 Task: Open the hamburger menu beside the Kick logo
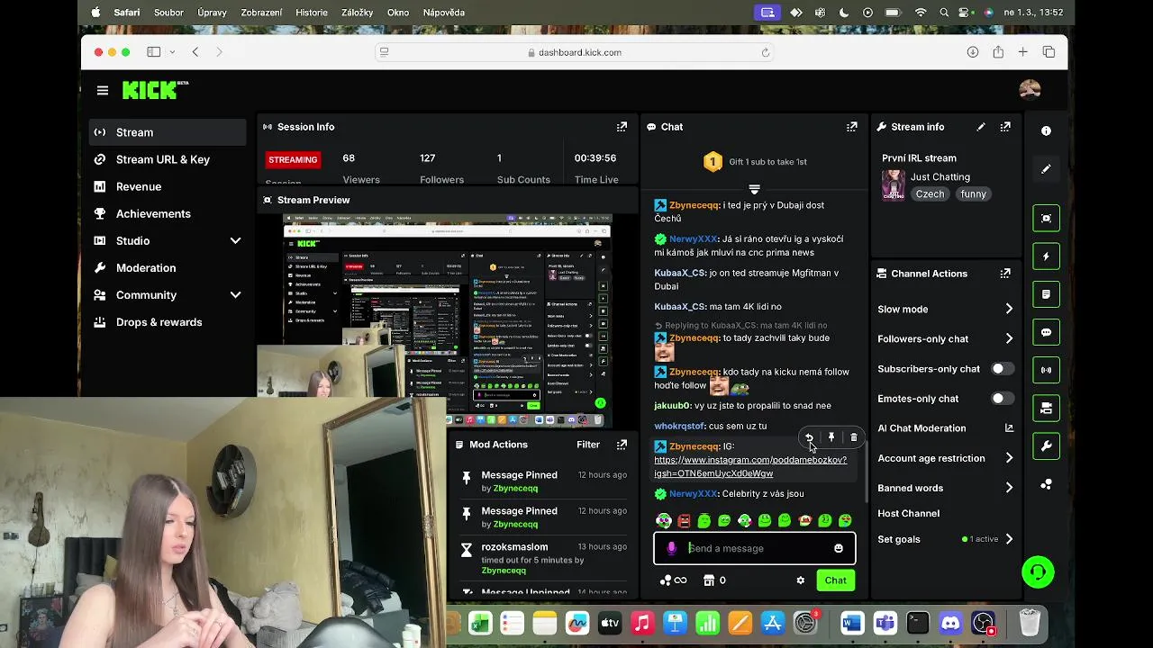tap(103, 90)
